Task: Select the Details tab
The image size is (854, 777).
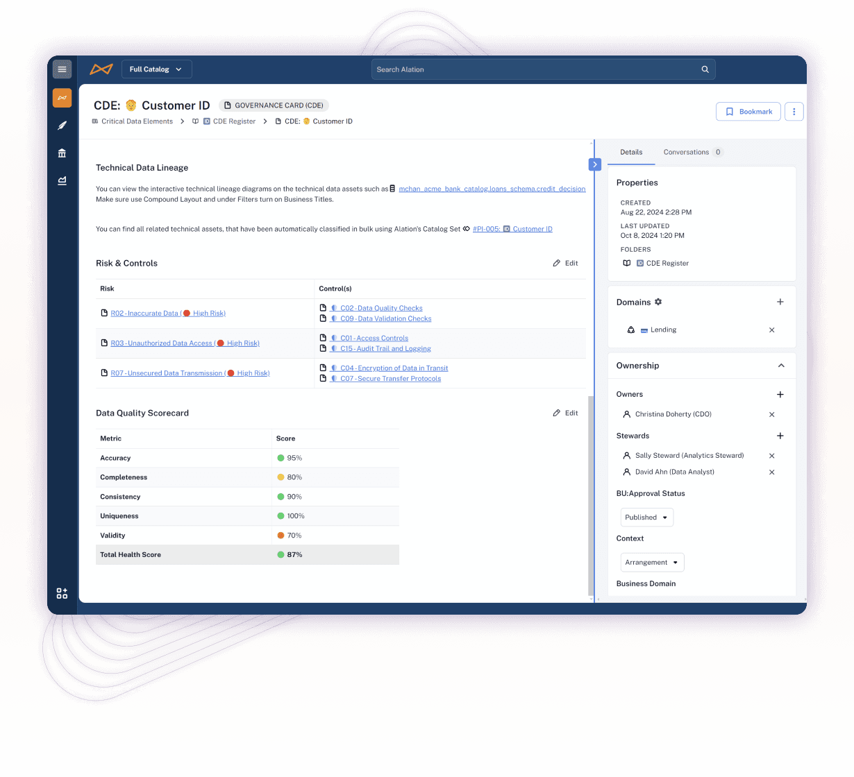Action: point(631,152)
